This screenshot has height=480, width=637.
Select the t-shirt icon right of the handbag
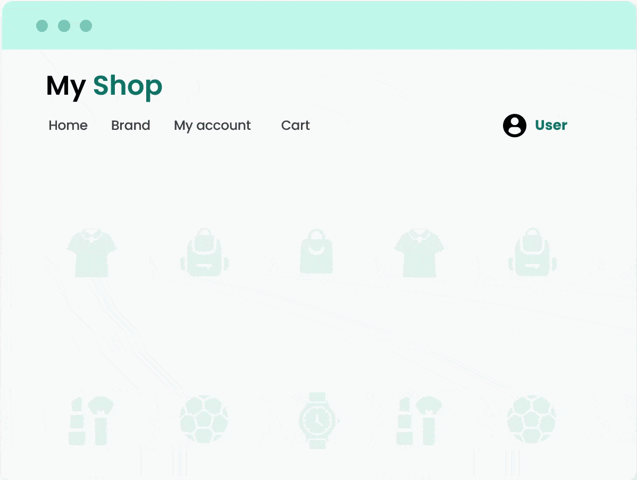(420, 252)
